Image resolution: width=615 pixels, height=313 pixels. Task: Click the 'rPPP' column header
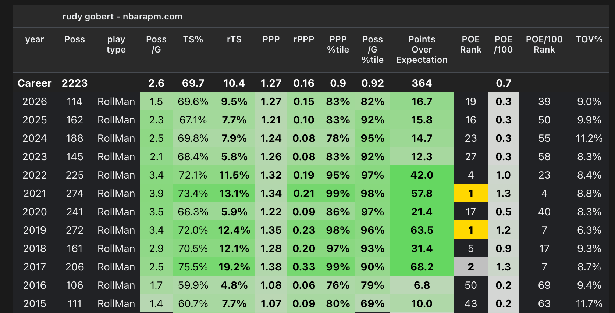304,39
